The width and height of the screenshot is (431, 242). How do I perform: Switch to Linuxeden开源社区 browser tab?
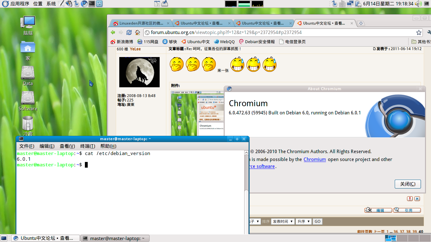click(x=141, y=23)
